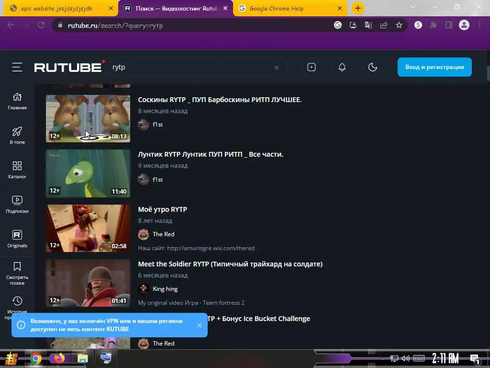Bookmark this page with star

coord(399,25)
